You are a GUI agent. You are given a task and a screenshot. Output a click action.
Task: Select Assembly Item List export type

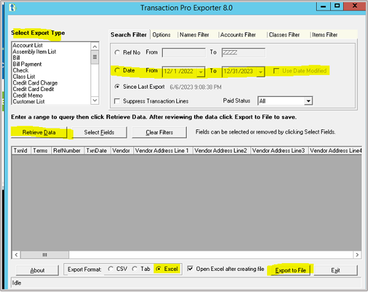(34, 52)
